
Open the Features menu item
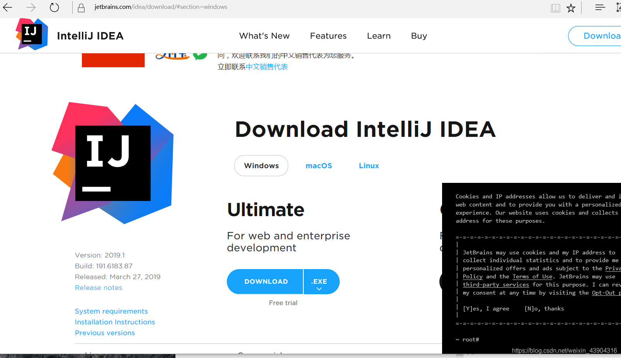[x=328, y=36]
